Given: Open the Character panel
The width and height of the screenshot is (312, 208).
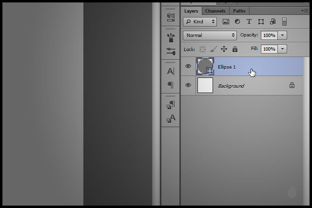Looking at the screenshot, I should (x=170, y=71).
